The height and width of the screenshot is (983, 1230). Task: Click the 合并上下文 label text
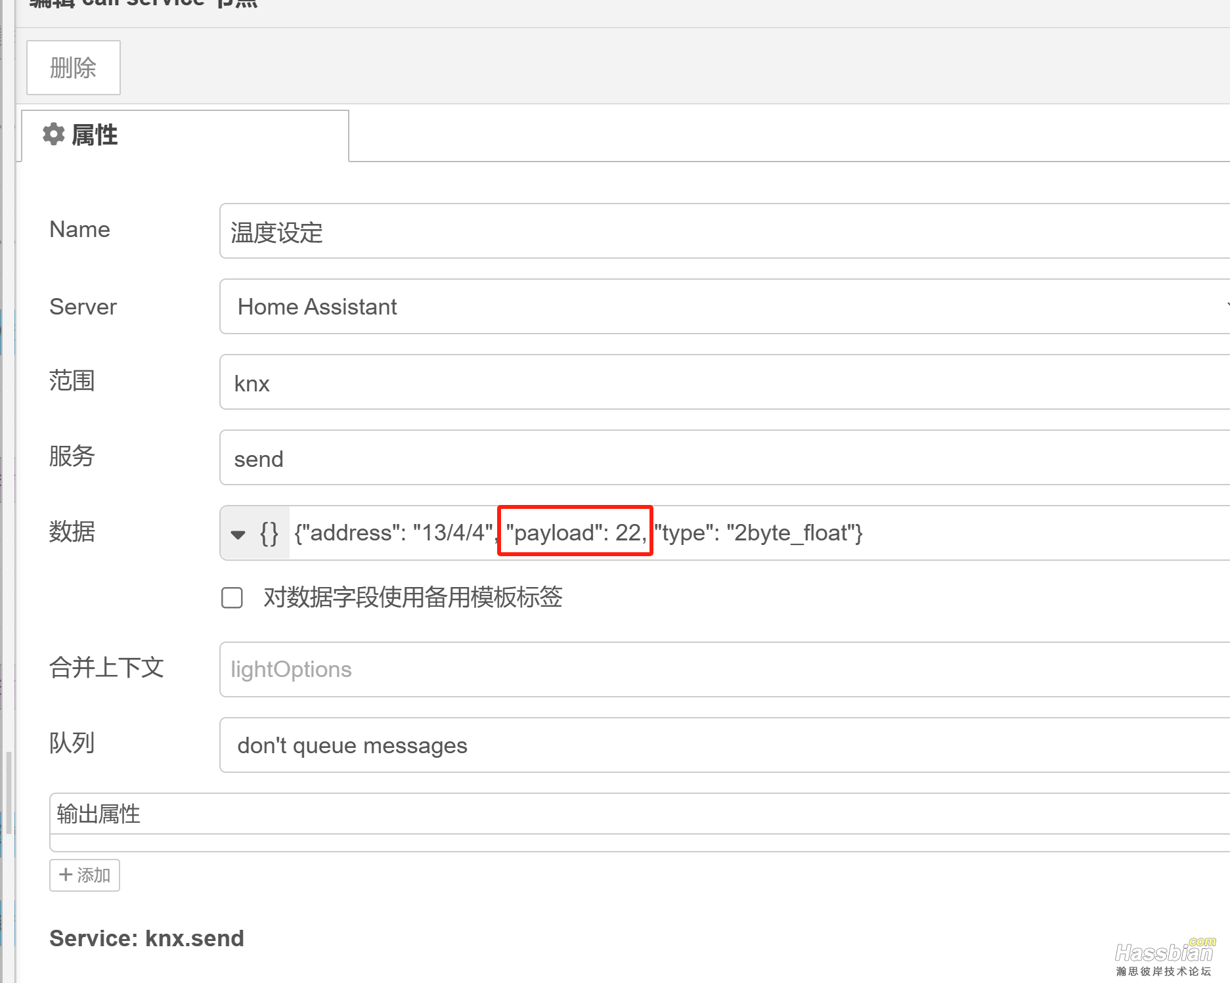click(106, 667)
